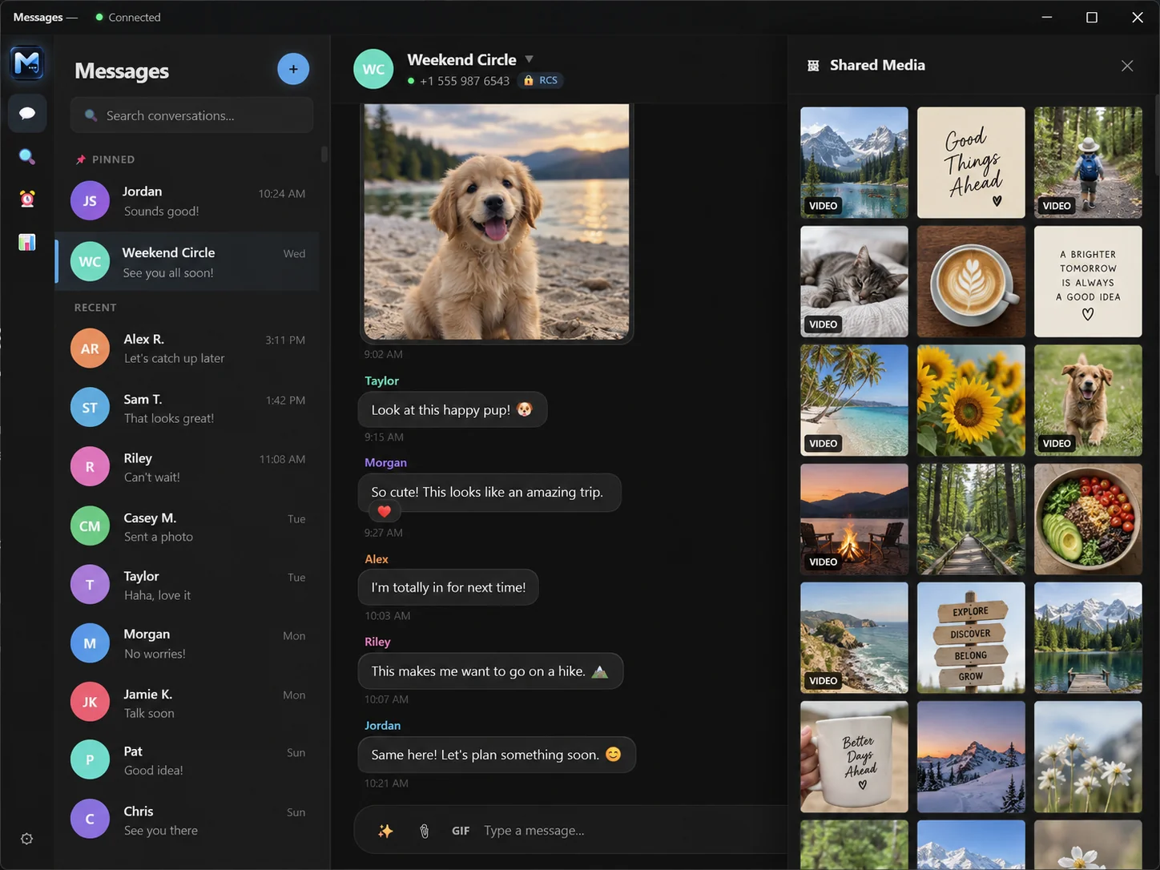Open the latte art coffee image

click(x=971, y=281)
